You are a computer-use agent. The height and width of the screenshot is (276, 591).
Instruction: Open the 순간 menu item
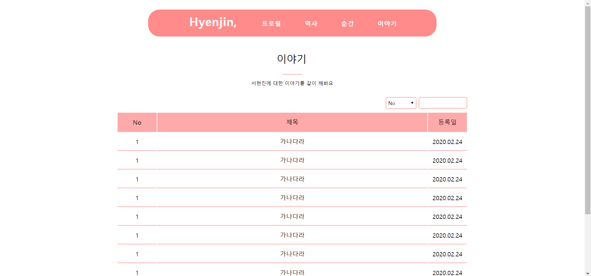[x=348, y=23]
